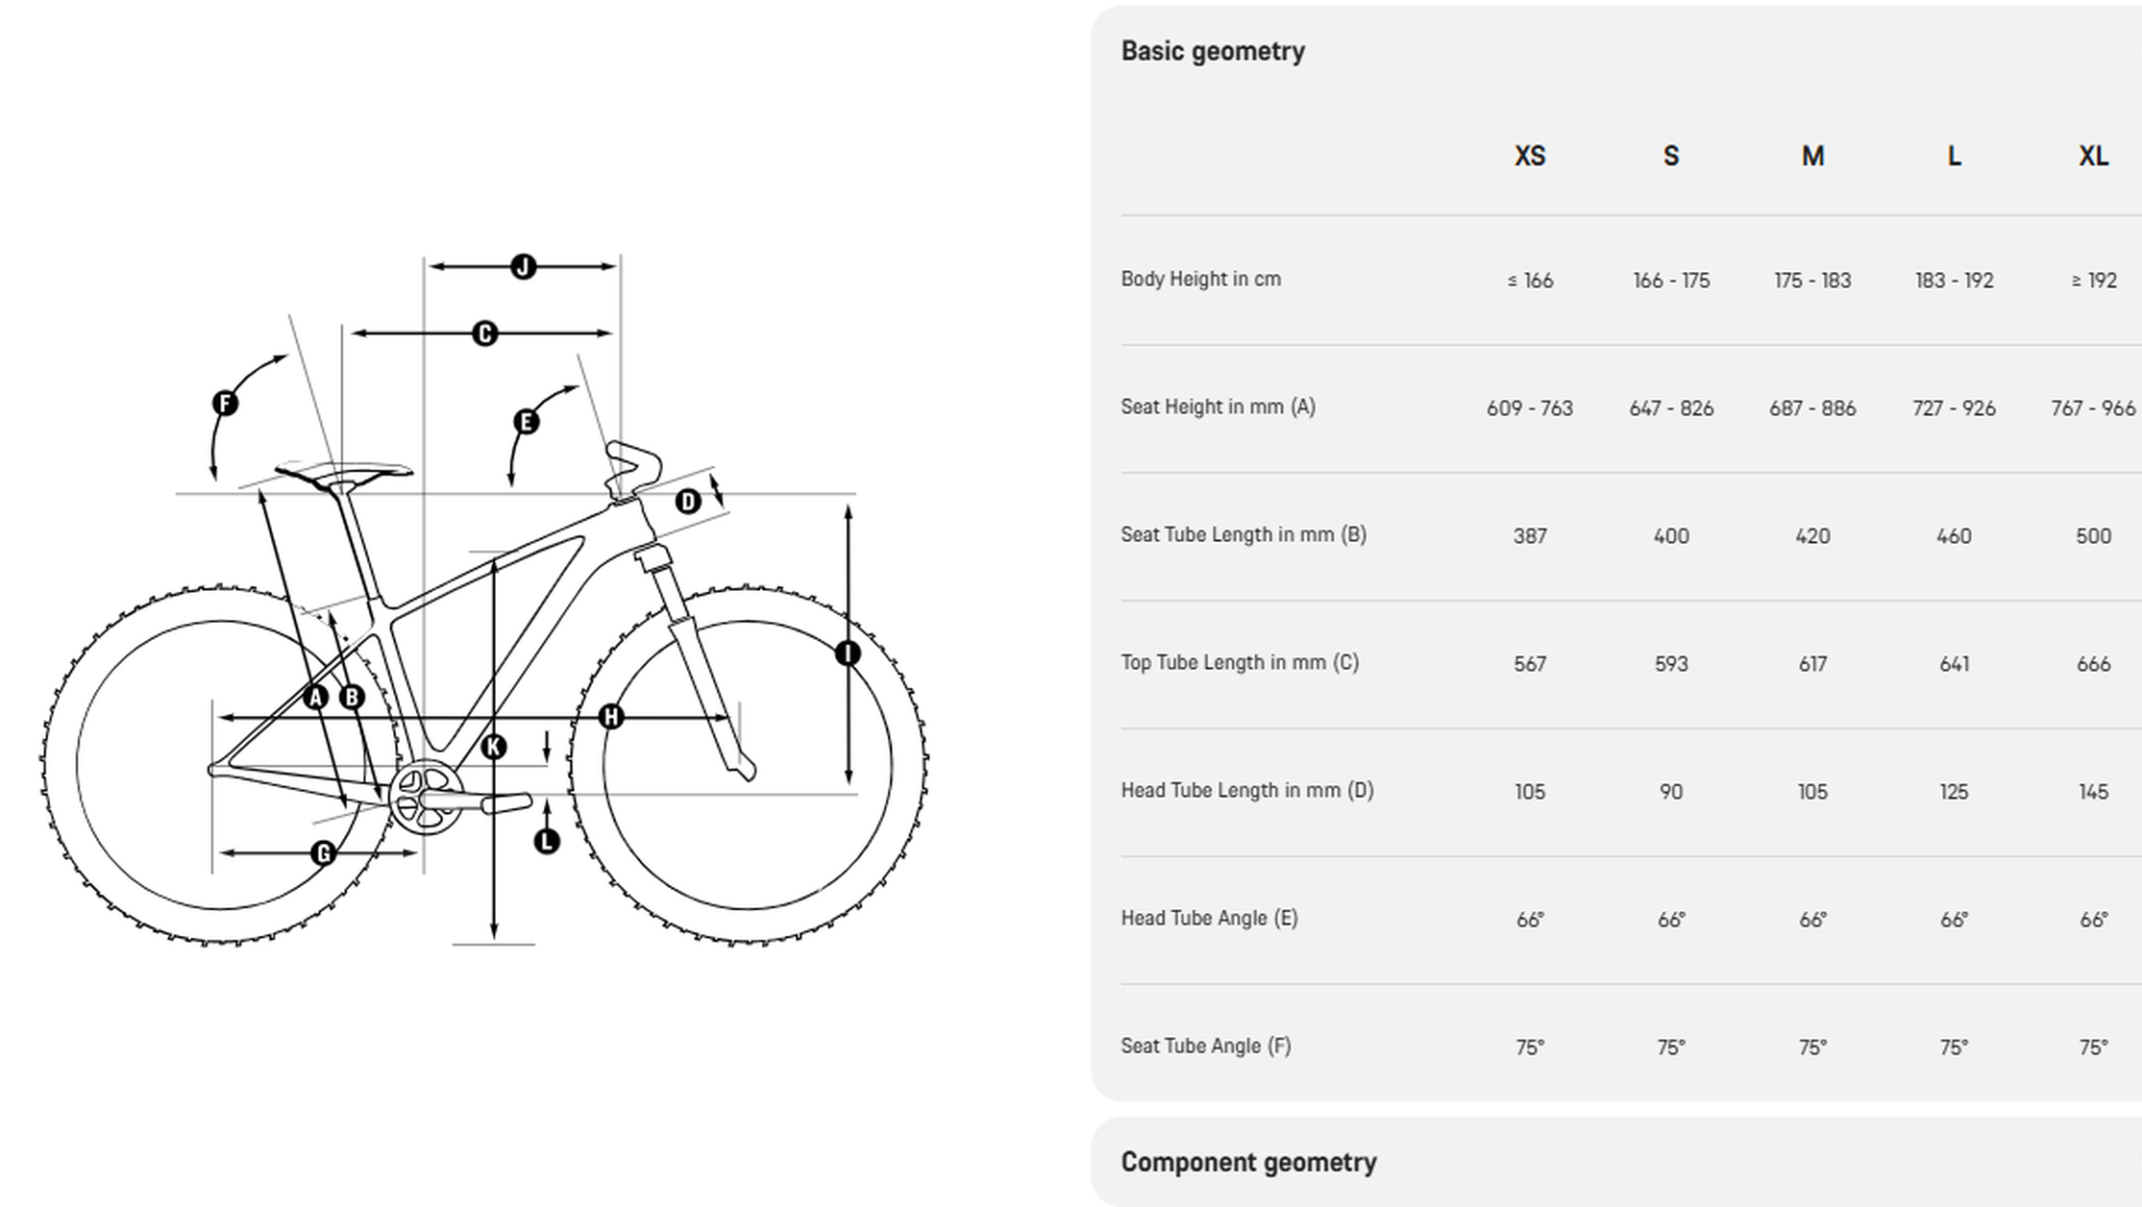This screenshot has height=1207, width=2142.
Task: Select the F seat tube angle marker
Action: pos(225,403)
